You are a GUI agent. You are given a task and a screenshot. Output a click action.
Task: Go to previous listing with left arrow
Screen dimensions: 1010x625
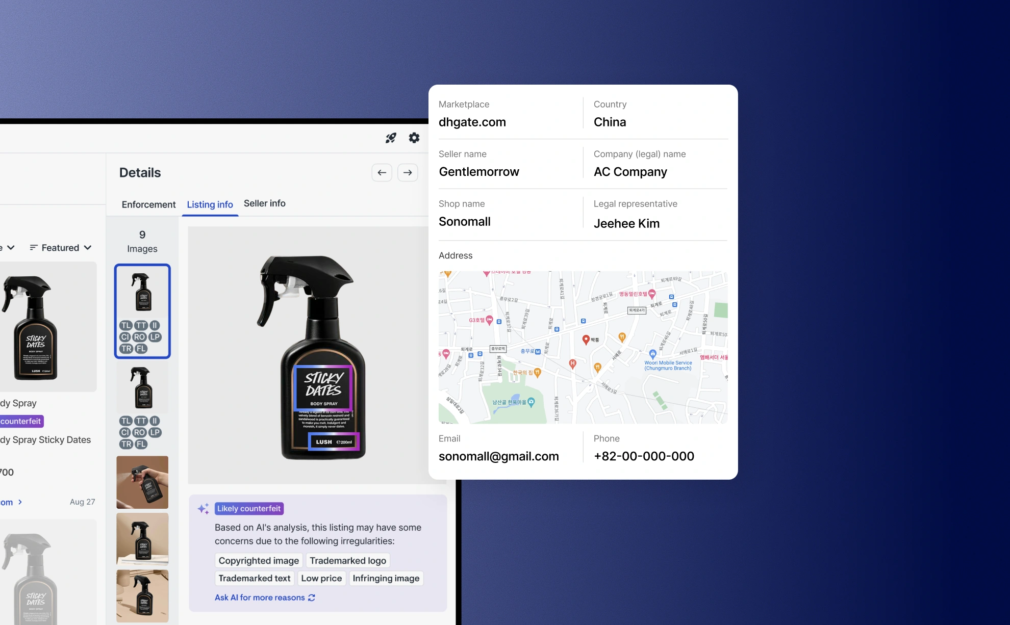coord(382,173)
